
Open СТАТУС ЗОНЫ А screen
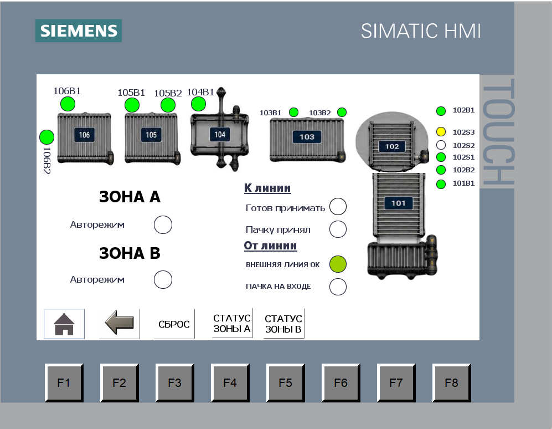(233, 323)
